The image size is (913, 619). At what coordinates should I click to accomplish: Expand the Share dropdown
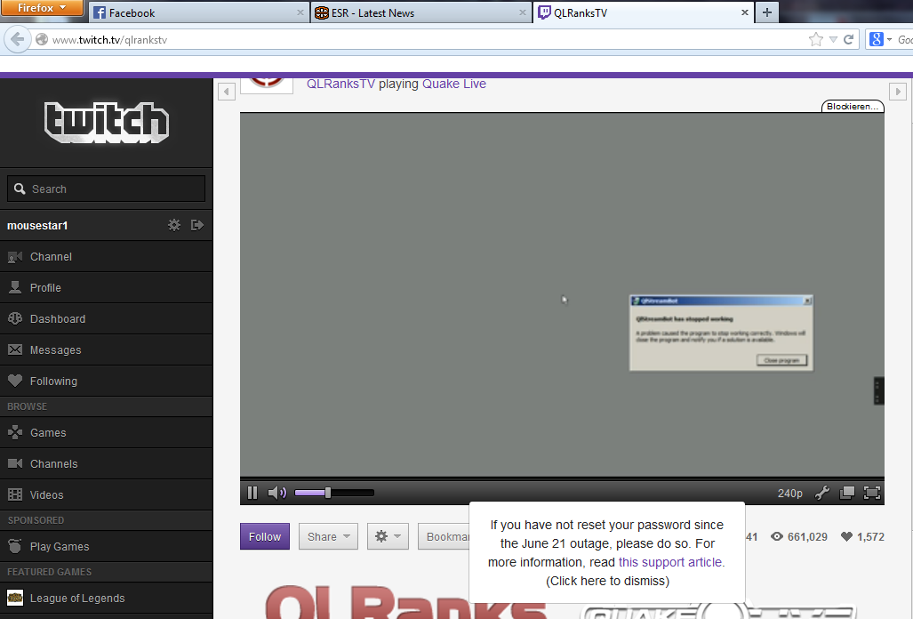328,536
